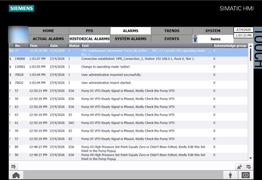Open the EVENTS list
262x180 pixels.
(171, 39)
